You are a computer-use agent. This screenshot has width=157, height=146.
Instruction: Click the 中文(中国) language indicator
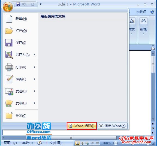[54, 143]
